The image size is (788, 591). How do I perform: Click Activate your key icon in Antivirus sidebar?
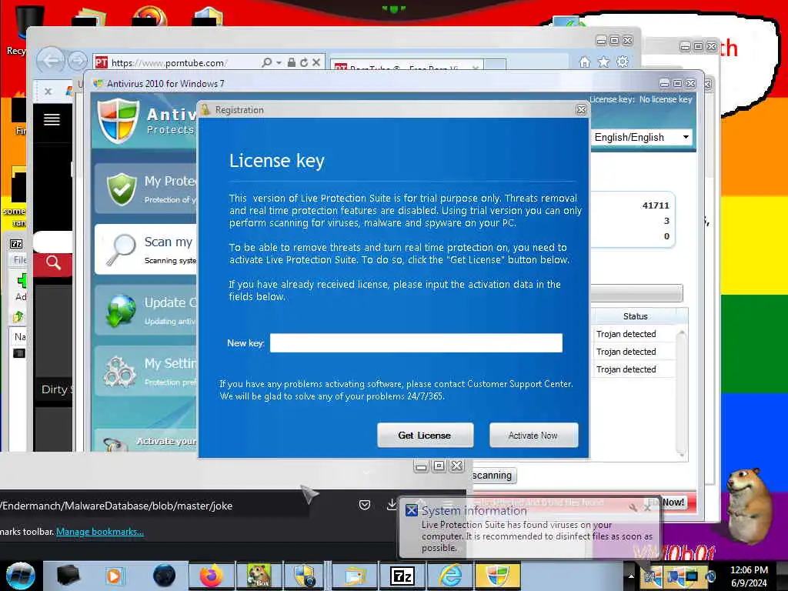click(x=114, y=445)
